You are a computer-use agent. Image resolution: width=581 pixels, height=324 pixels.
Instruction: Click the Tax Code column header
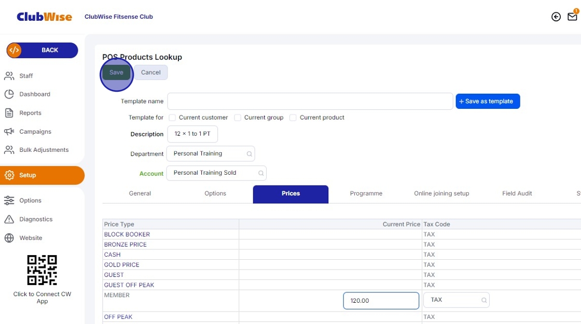[x=436, y=224]
